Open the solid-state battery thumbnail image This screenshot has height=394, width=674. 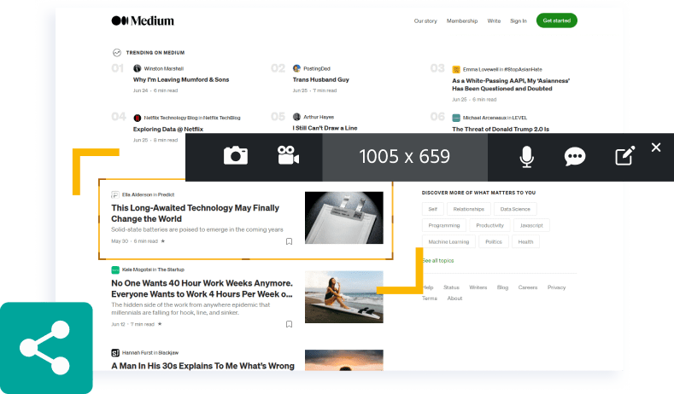(x=344, y=217)
